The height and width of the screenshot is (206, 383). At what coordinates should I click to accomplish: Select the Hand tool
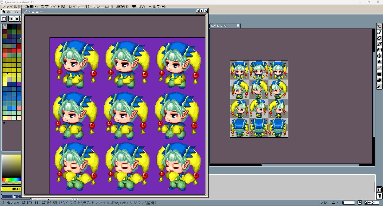pos(379,50)
